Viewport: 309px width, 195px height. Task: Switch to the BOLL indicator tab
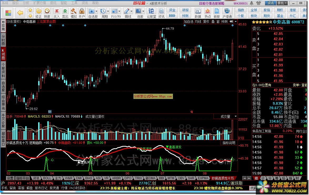click(x=47, y=178)
